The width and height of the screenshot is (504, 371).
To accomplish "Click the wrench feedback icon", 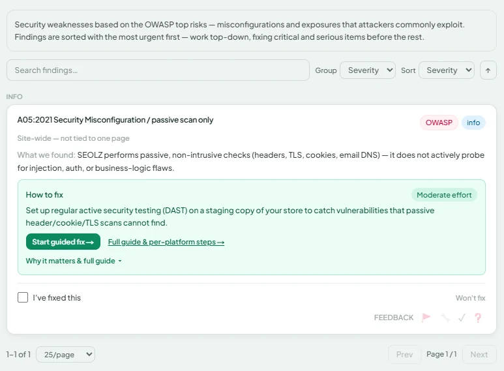I will pos(445,318).
